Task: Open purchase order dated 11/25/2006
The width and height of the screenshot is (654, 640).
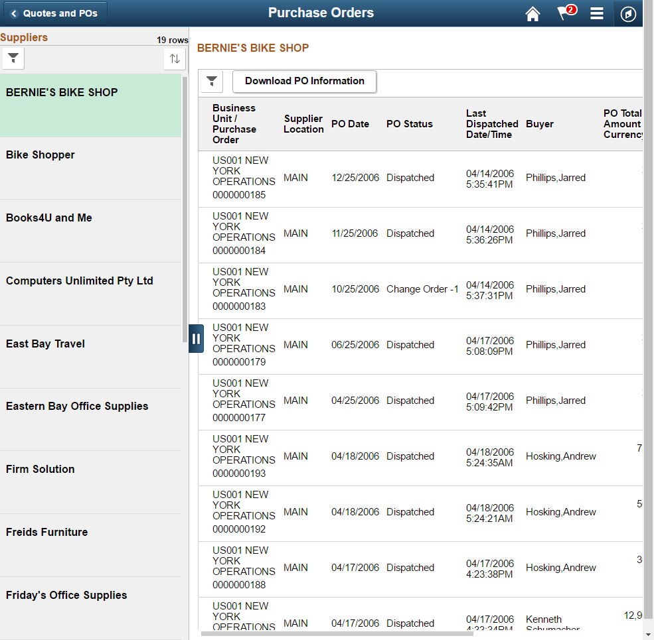Action: [355, 233]
